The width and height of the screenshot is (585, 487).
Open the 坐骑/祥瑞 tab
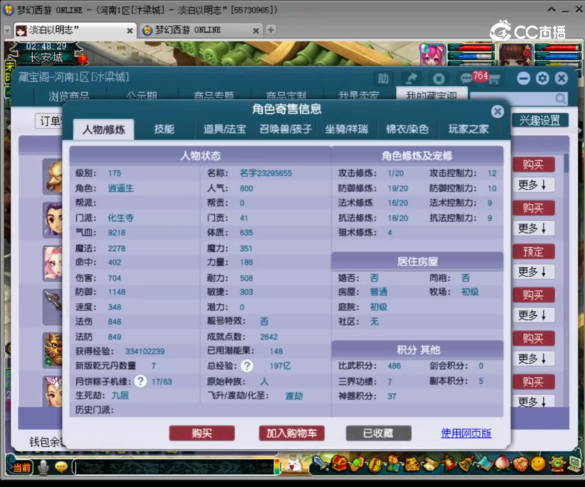[x=346, y=129]
